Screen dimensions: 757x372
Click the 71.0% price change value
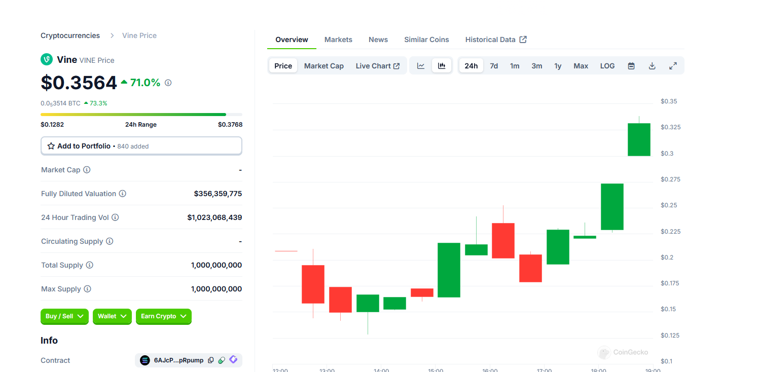click(145, 83)
